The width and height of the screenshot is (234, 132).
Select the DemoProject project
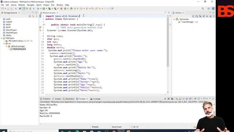tap(11, 30)
